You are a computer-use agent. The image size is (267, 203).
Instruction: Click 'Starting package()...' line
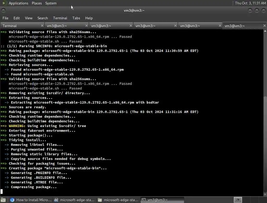[31, 135]
